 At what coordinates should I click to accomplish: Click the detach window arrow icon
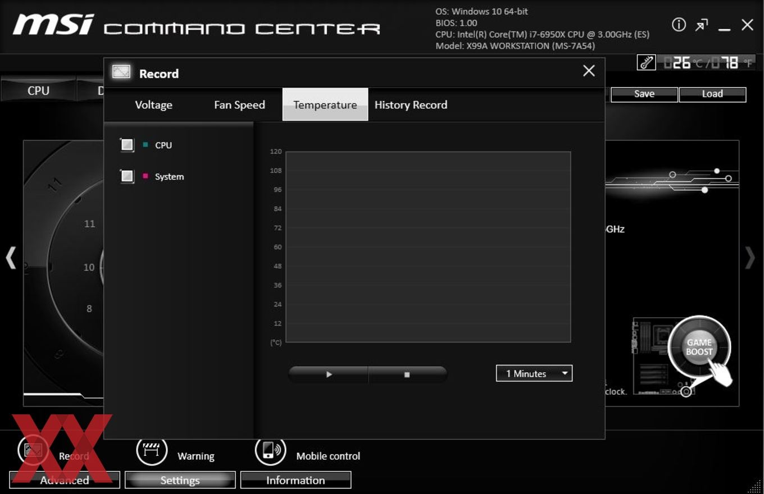(x=702, y=25)
